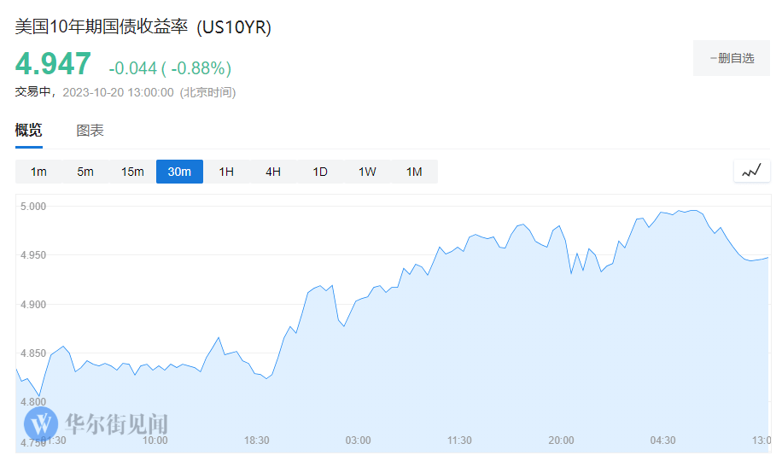Remove from watchlist with 删自选 button
This screenshot has height=461, width=782.
coord(732,58)
